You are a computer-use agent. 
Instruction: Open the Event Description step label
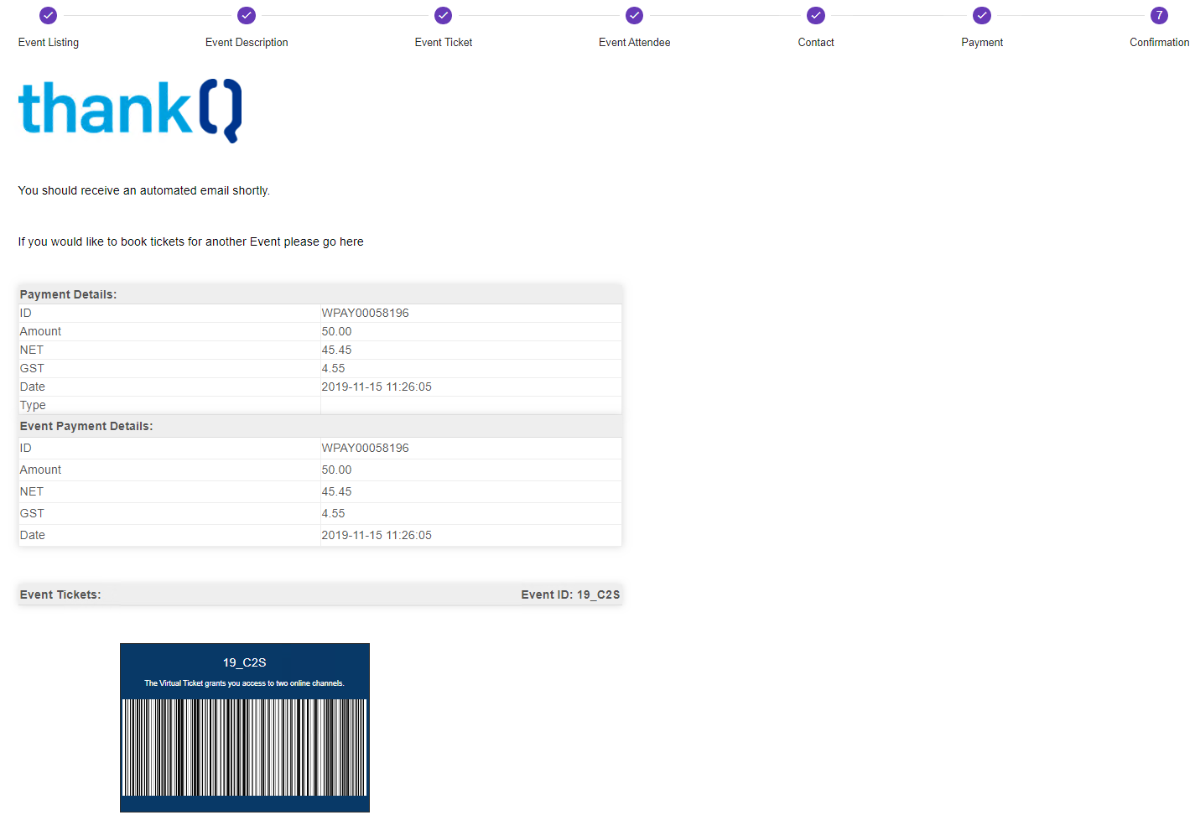pos(247,42)
